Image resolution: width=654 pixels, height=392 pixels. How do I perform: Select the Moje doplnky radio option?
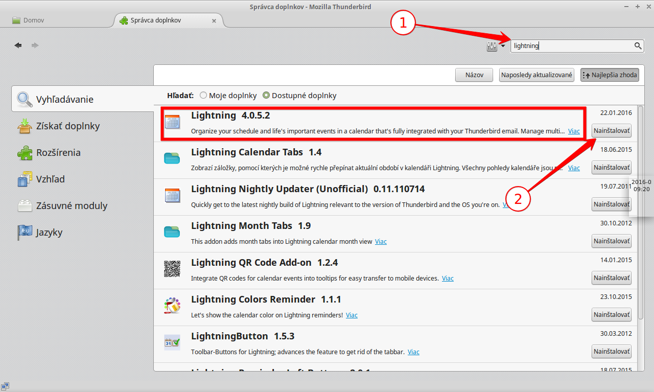228,96
